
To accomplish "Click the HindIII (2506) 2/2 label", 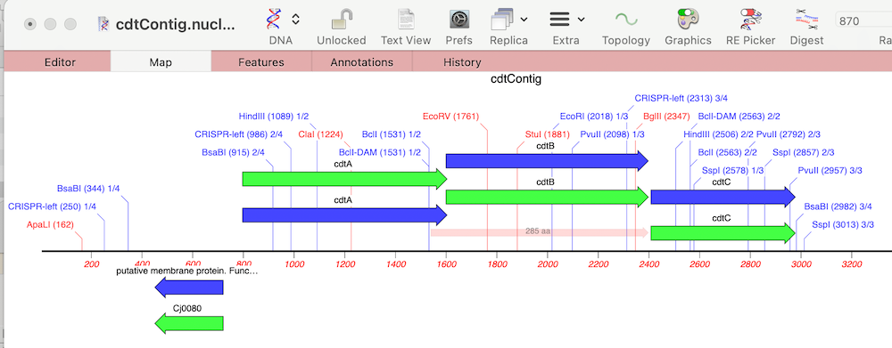I will [x=718, y=134].
